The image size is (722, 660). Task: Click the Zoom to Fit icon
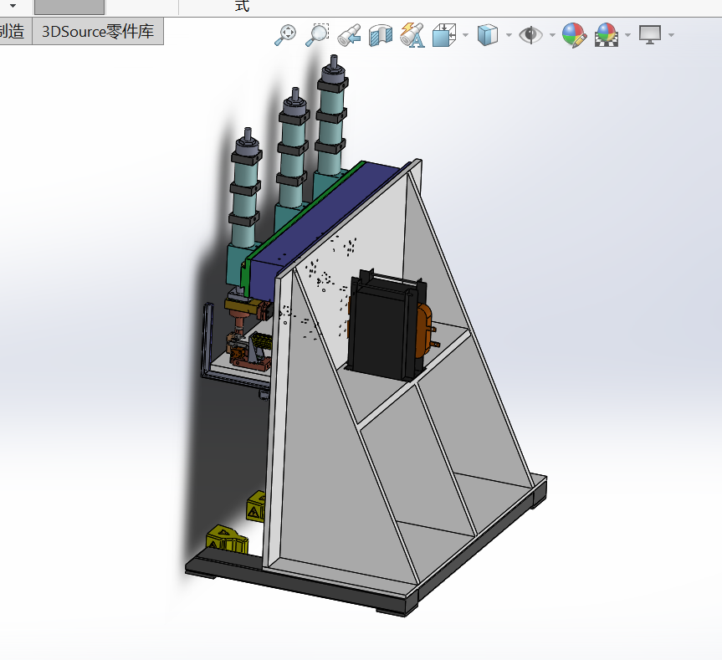tap(285, 35)
